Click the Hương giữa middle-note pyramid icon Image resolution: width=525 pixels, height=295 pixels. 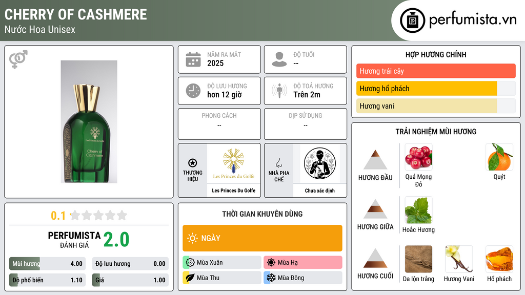(375, 209)
